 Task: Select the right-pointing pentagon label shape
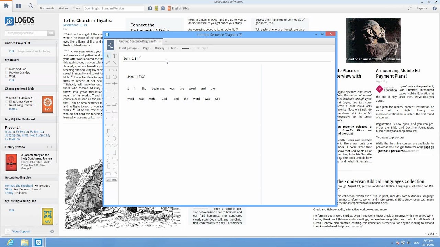[x=115, y=104]
